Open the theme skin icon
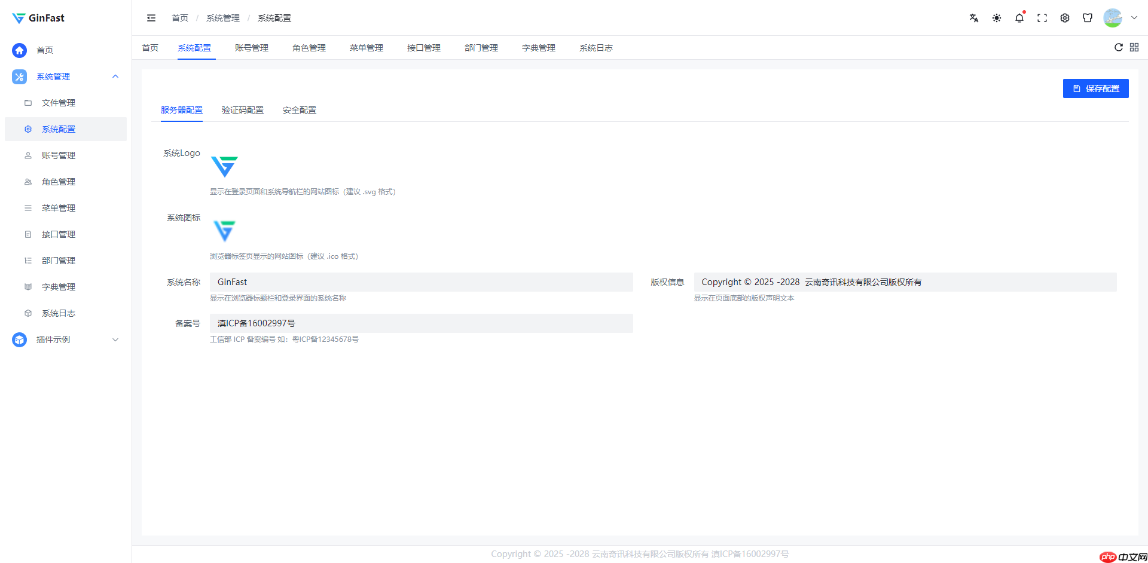Screen dimensions: 1148x563 (x=1088, y=18)
